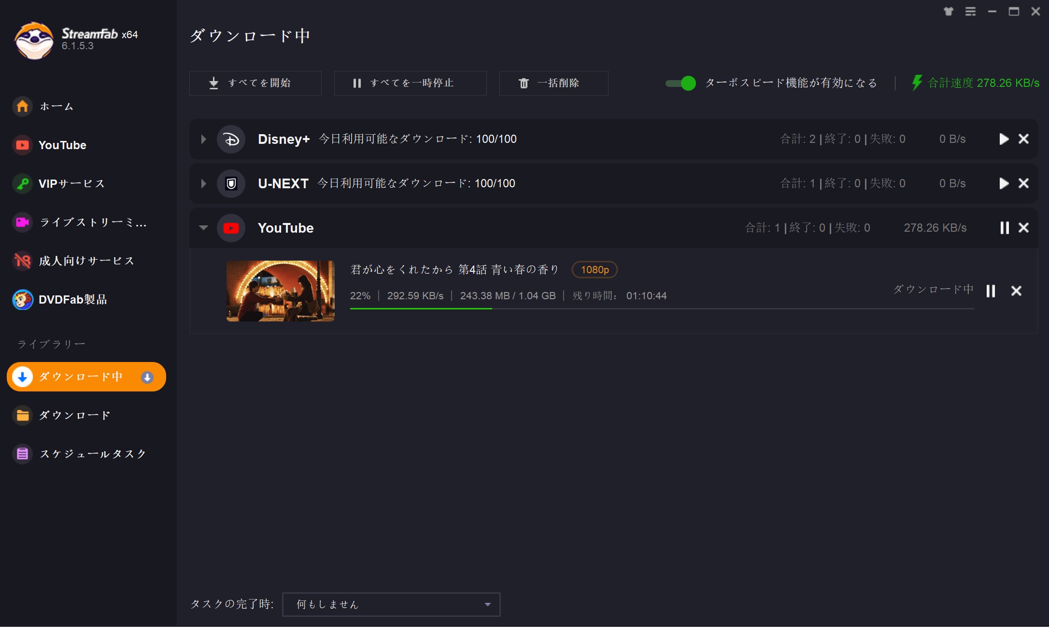Click the orange home icon

click(22, 106)
